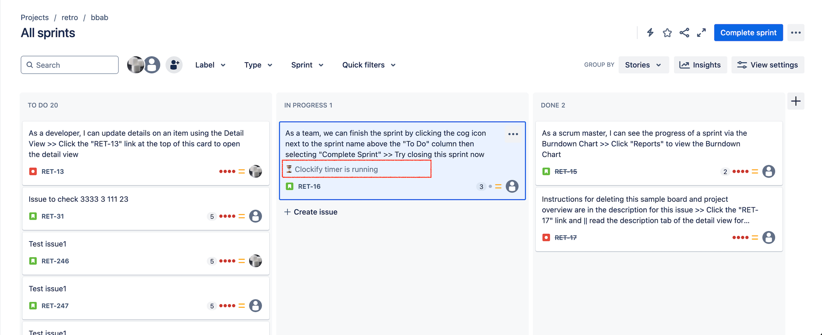Click RET-246 story points badge 5
The width and height of the screenshot is (822, 335).
[x=212, y=261]
